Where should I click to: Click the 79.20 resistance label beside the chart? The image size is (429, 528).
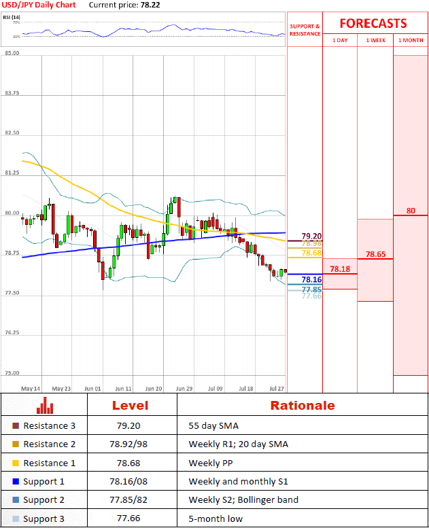[311, 236]
